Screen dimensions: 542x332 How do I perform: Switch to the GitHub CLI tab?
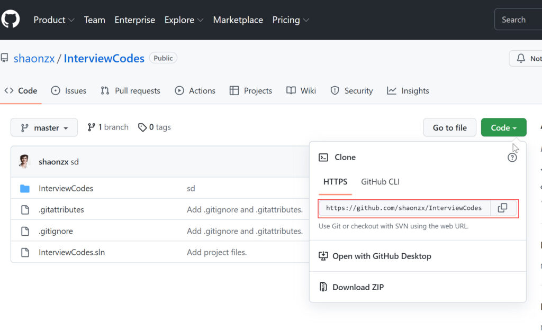(x=380, y=182)
